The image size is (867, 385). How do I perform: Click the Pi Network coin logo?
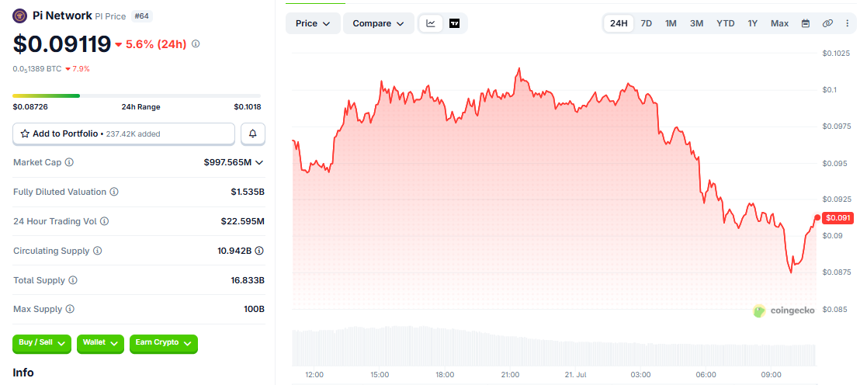click(x=19, y=16)
